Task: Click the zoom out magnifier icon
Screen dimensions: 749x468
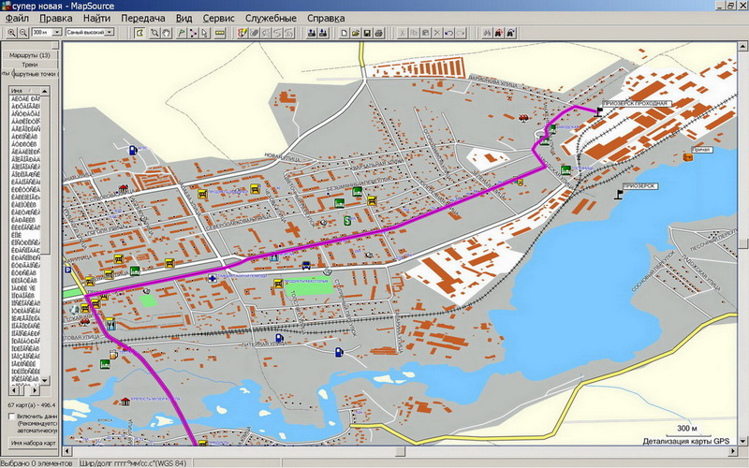Action: [x=22, y=33]
